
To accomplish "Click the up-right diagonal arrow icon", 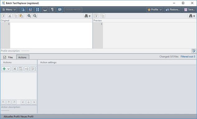I will coord(14,102).
